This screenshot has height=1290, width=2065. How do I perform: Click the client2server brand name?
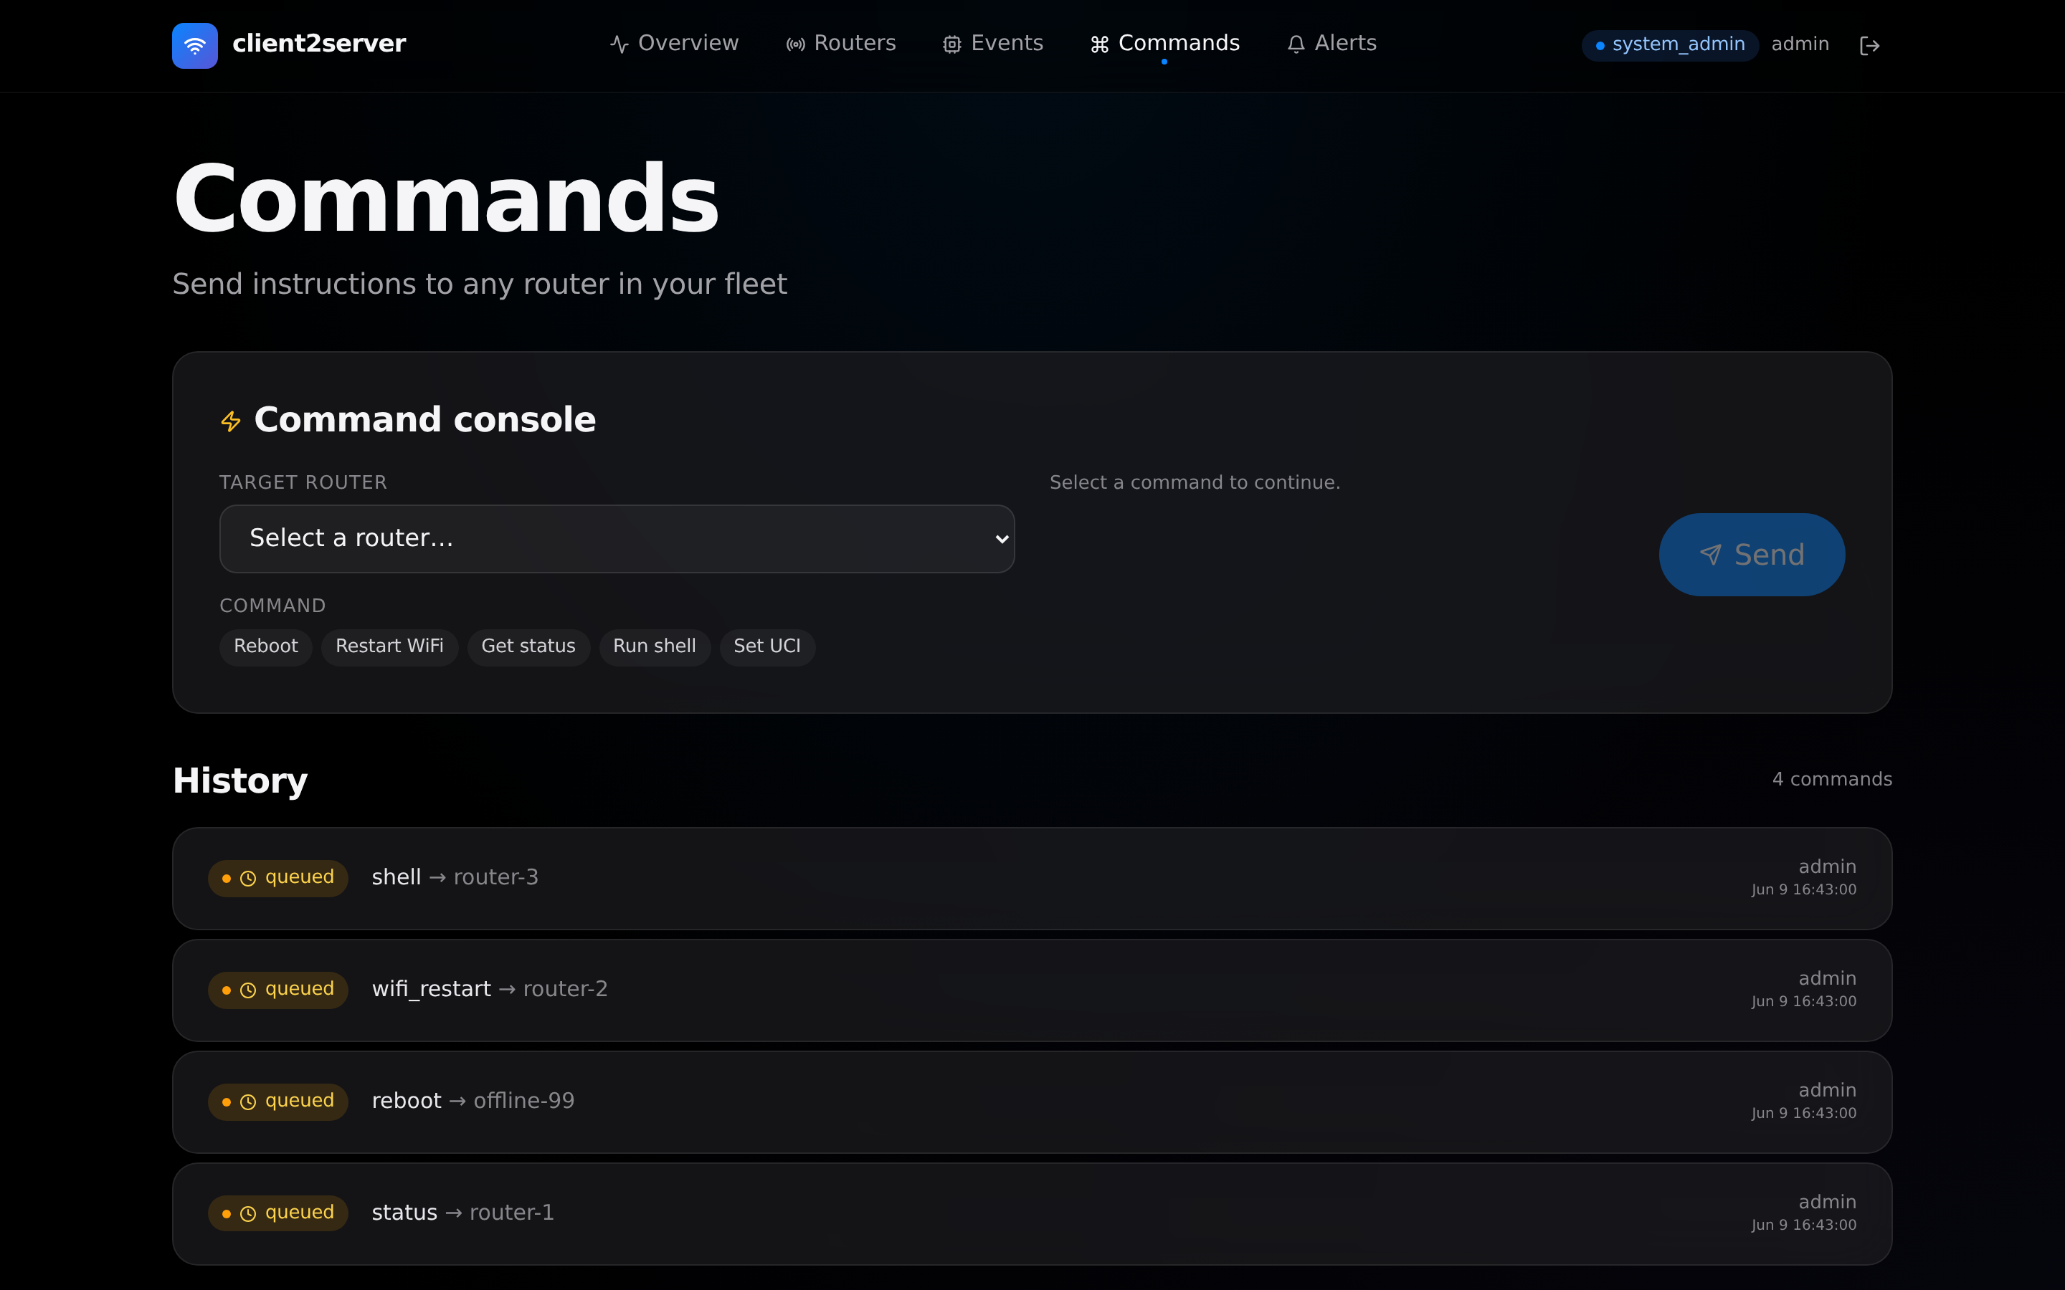pyautogui.click(x=319, y=44)
